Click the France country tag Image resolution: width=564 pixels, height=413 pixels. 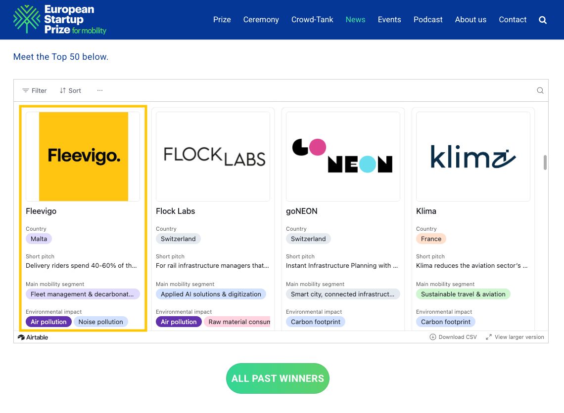pos(431,239)
